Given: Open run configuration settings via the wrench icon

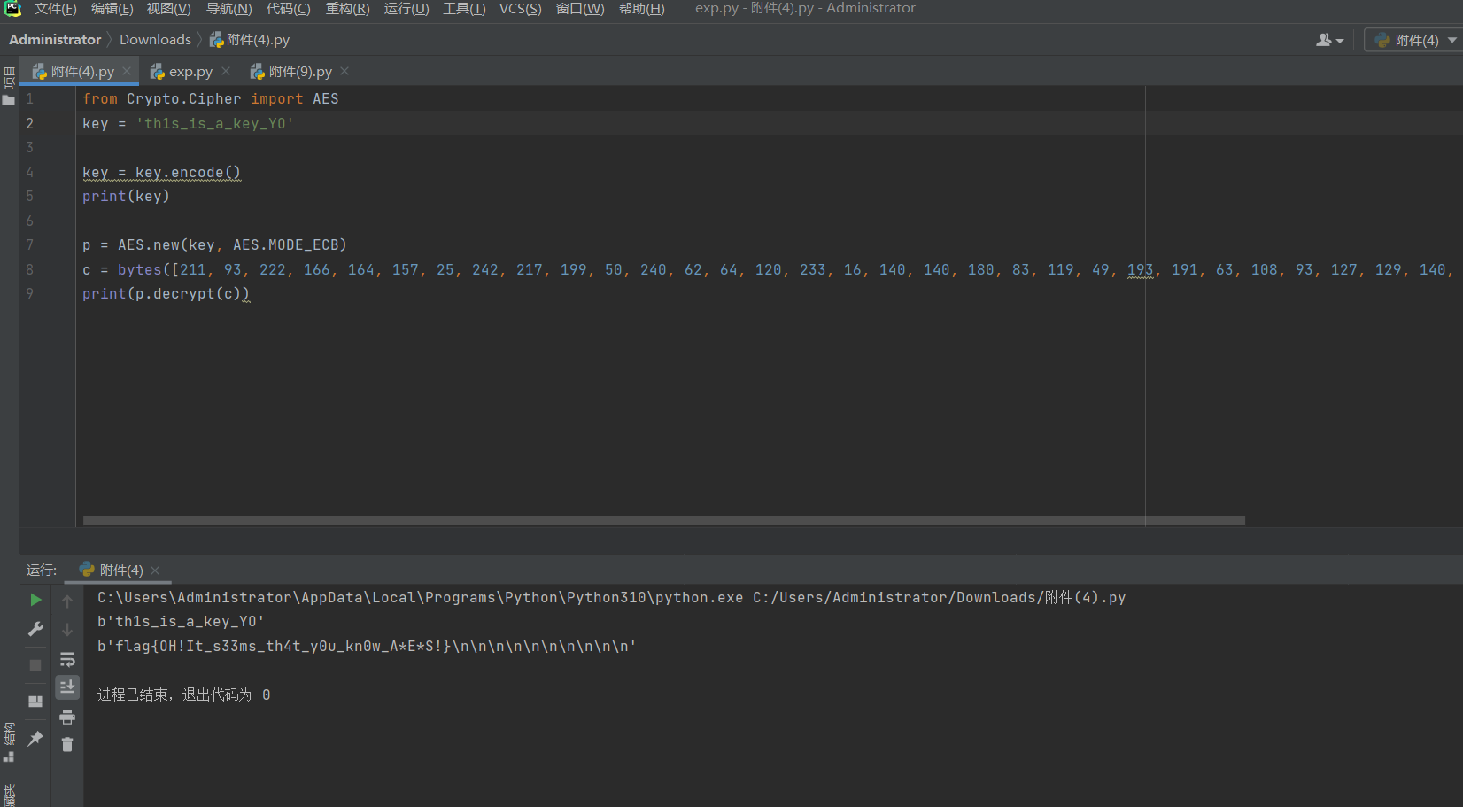Looking at the screenshot, I should (35, 629).
